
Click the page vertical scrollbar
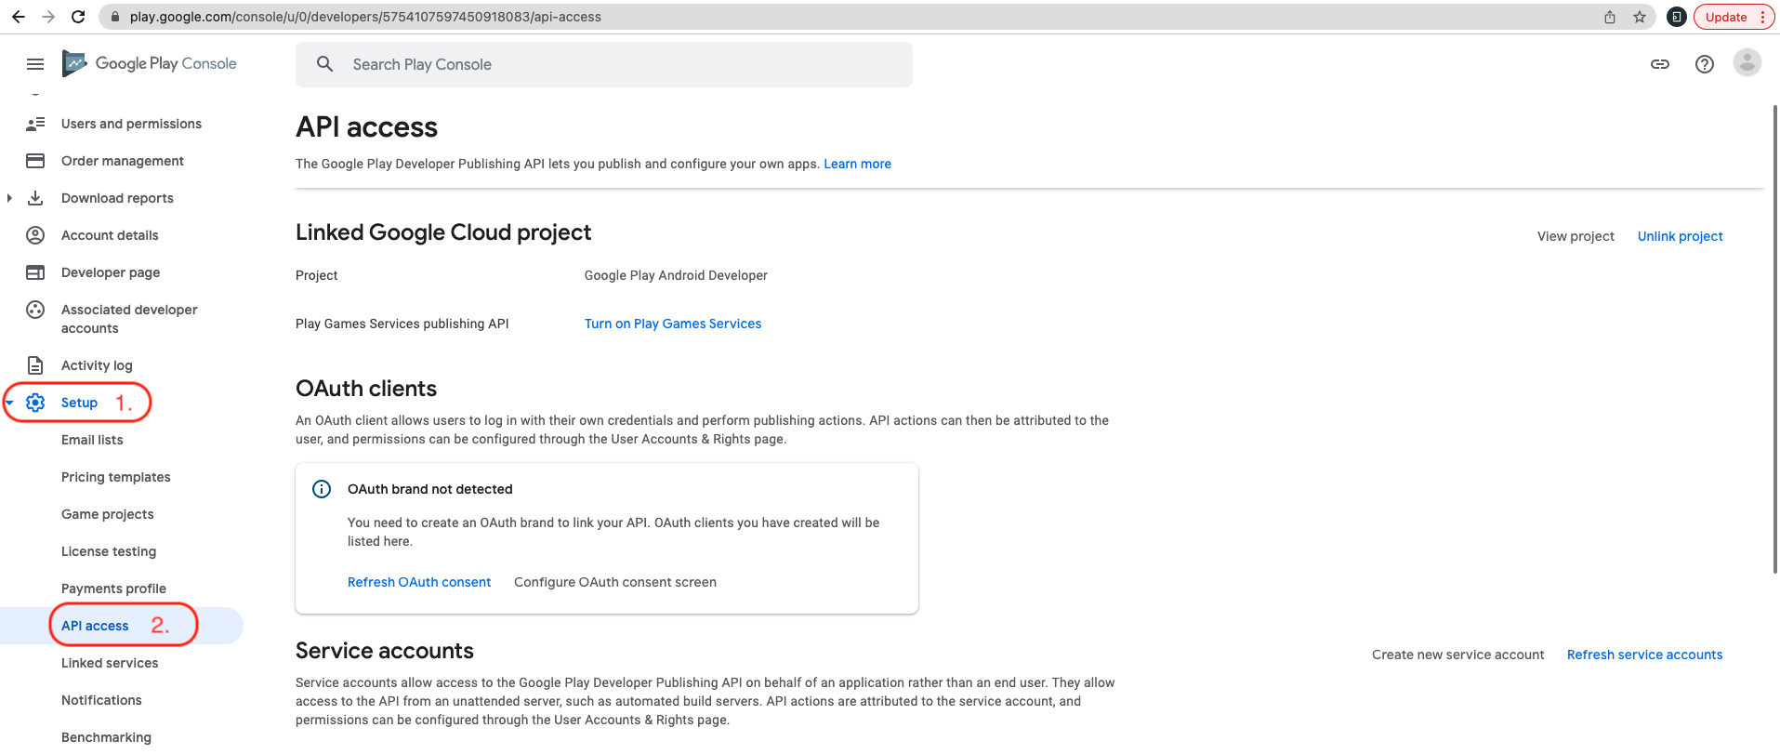1774,339
